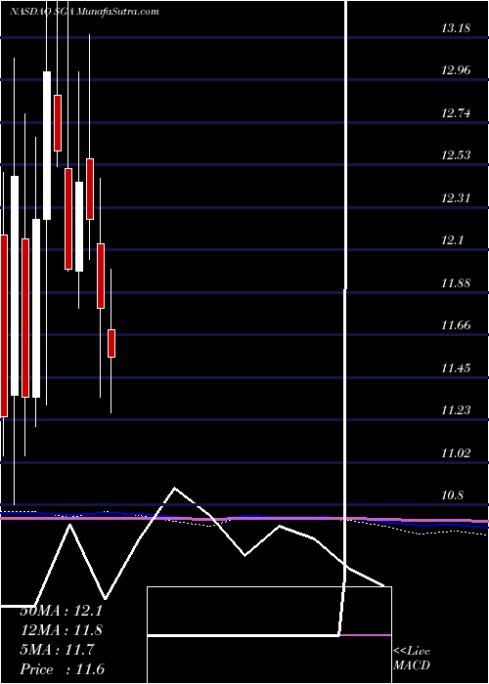Click the 13.18 price axis label
Viewport: 489px width, 684px height.
[456, 29]
